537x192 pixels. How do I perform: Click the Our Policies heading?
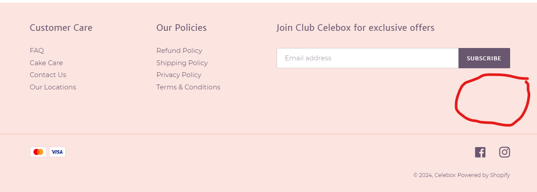coord(181,28)
